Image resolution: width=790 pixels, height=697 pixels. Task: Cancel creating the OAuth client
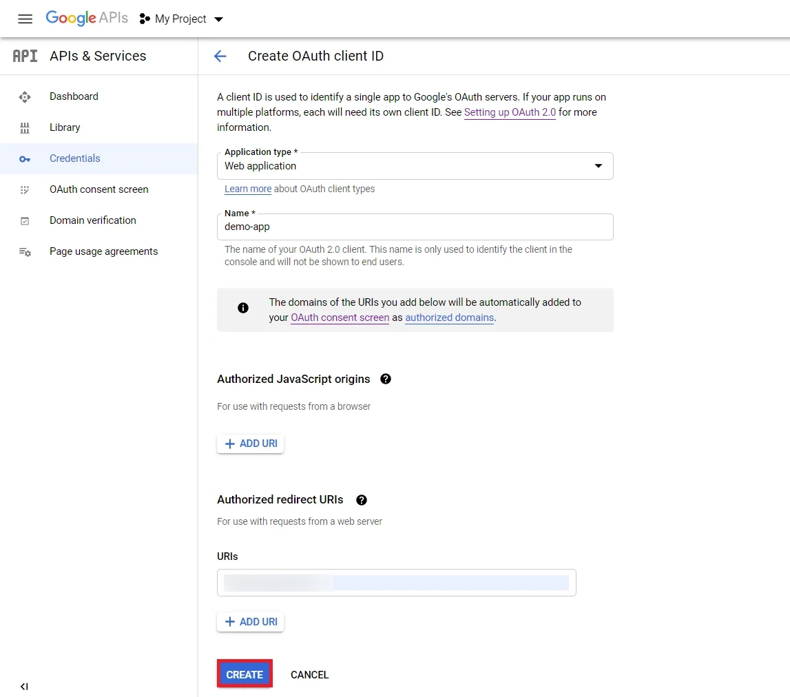(x=309, y=674)
